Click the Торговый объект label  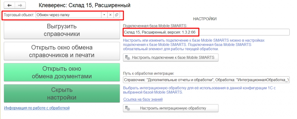click(19, 15)
